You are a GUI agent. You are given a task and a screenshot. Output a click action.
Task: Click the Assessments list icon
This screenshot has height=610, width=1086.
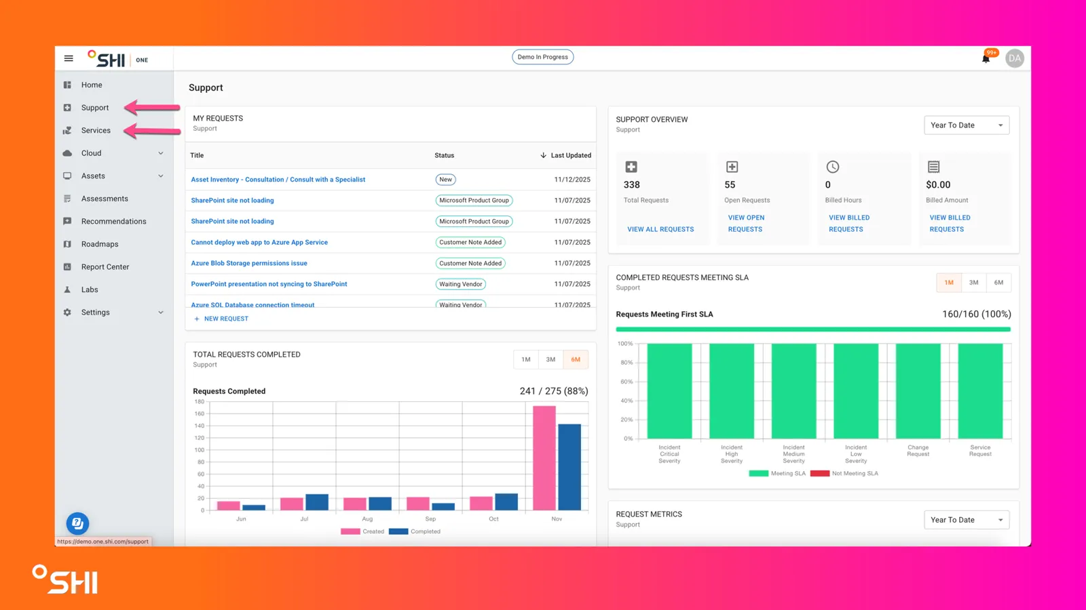(x=67, y=199)
